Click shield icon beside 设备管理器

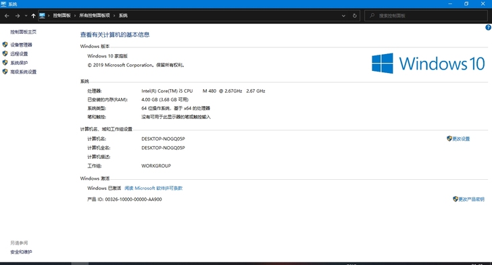click(5, 45)
